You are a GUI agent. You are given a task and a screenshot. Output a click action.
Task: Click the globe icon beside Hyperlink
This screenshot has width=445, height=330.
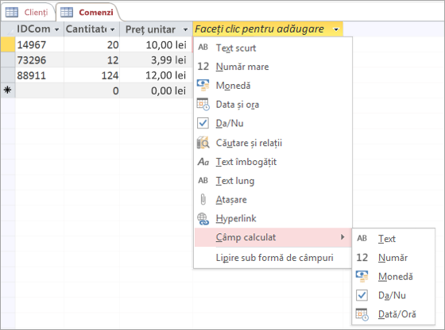(203, 219)
